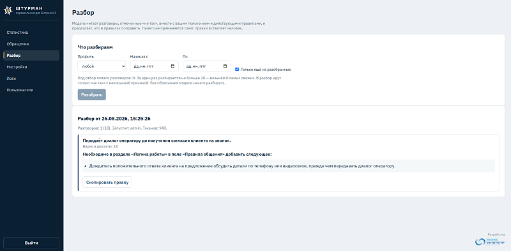Open calendar picker in «Начиная с» field
The image size is (511, 251).
(x=172, y=66)
